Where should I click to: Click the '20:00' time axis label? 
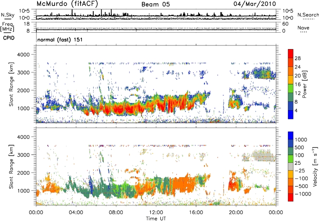click(236, 213)
